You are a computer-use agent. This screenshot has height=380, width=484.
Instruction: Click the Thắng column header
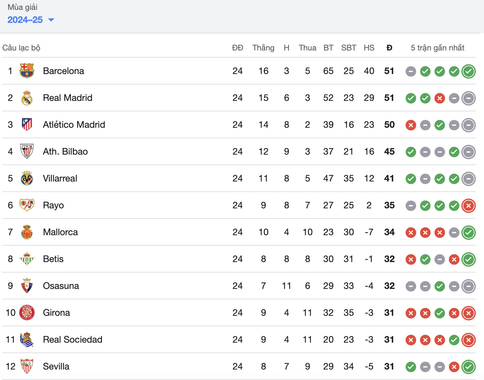point(263,47)
